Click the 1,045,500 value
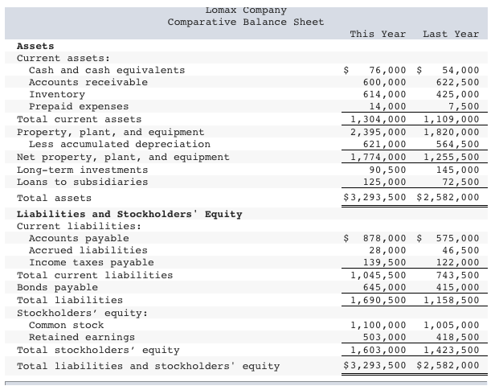Screen dimensions: 495x386 pyautogui.click(x=378, y=275)
